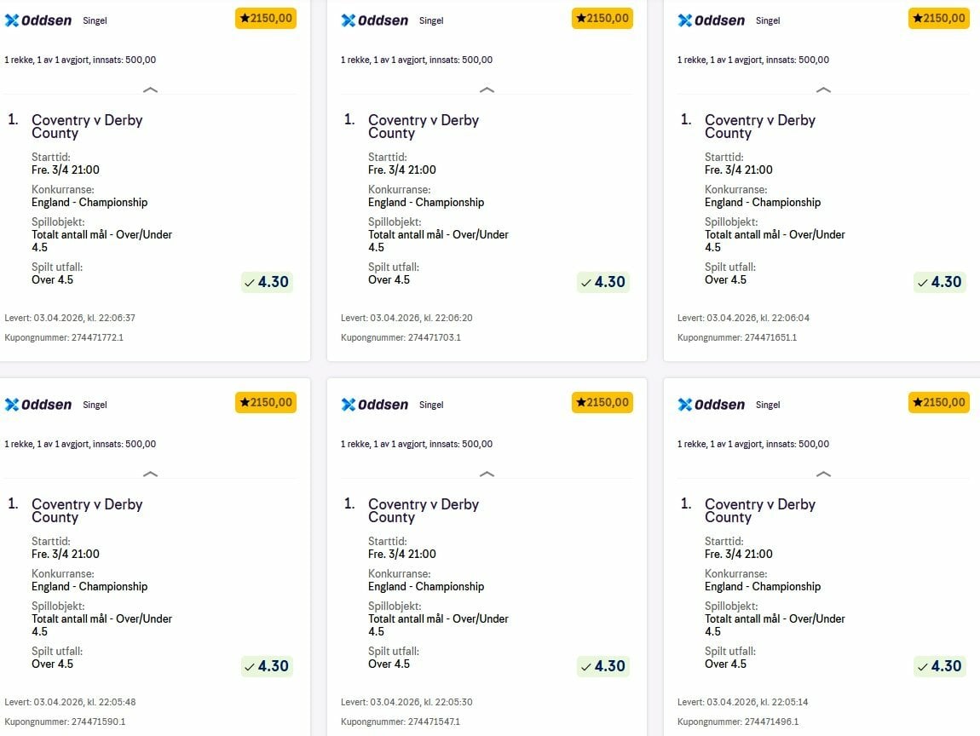The image size is (980, 736).
Task: Click star winnings badge on coupon 274471651.1
Action: click(x=939, y=19)
